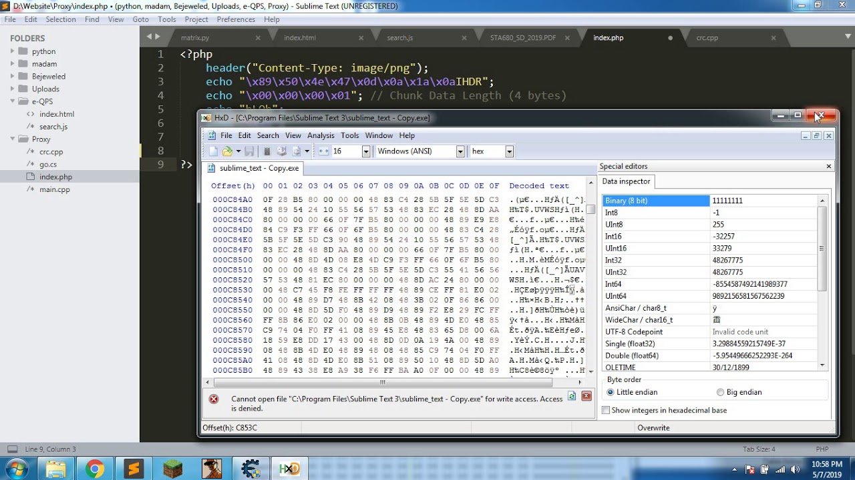The height and width of the screenshot is (480, 855).
Task: Open dropdown arrow next to Open folder icon
Action: [x=238, y=151]
